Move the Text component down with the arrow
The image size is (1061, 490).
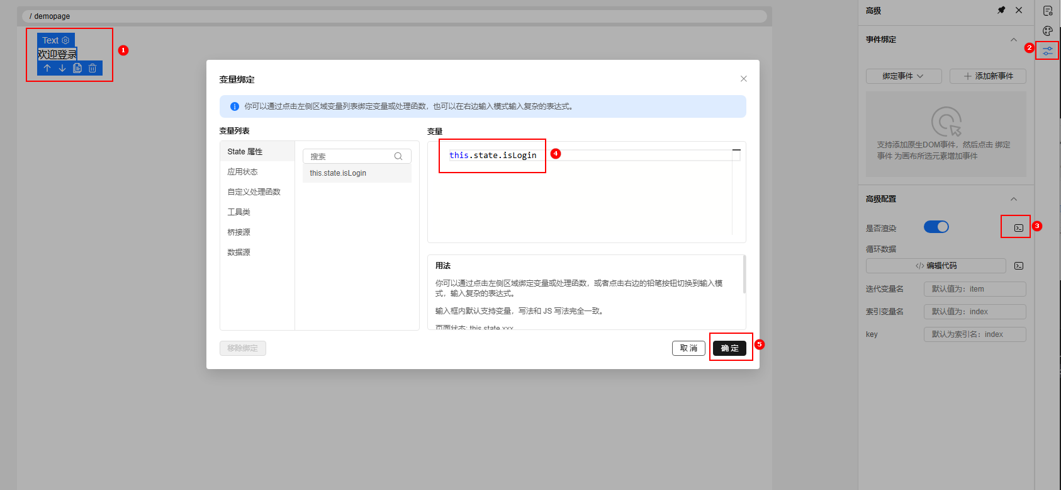pos(62,68)
